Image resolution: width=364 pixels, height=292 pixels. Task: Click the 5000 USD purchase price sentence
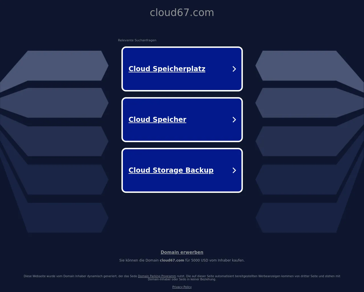point(182,260)
